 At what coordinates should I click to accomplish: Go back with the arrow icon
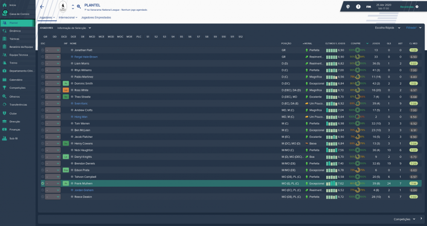click(x=42, y=7)
